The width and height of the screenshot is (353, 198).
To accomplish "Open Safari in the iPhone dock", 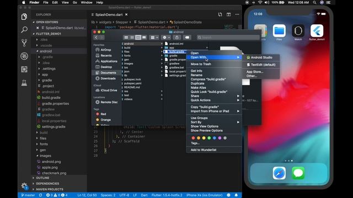I will [279, 173].
